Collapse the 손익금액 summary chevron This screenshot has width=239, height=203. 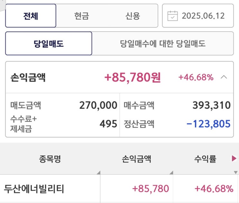(x=224, y=77)
